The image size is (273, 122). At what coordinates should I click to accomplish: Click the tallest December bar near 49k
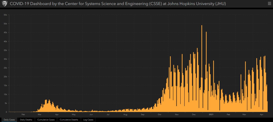[202, 68]
